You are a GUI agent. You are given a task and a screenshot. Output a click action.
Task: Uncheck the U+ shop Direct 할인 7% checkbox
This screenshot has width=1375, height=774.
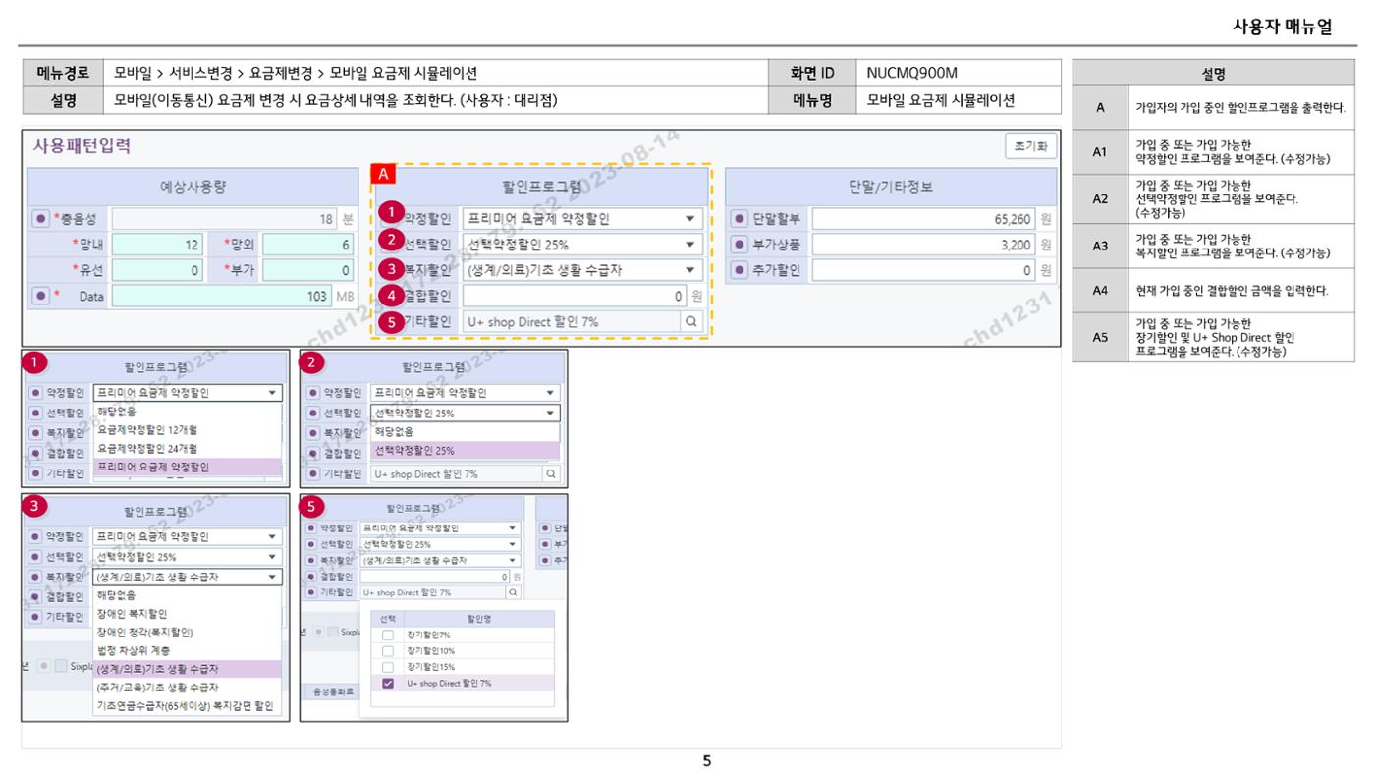pyautogui.click(x=387, y=683)
